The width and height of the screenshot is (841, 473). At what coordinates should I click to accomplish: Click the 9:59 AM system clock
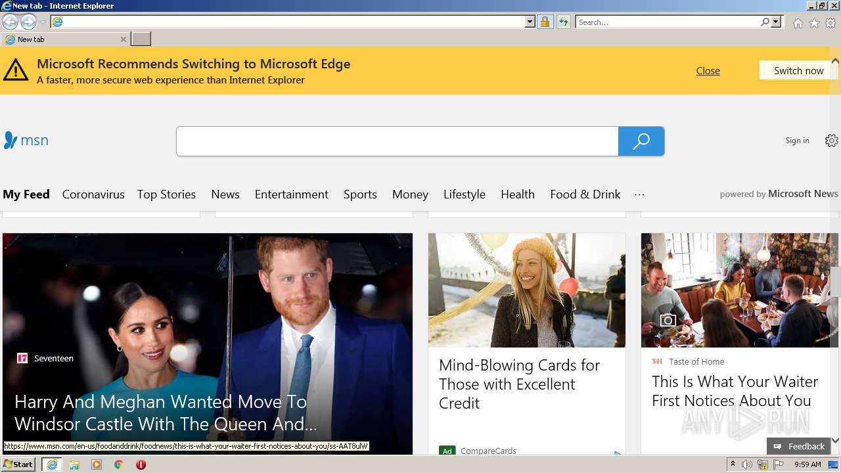coord(807,464)
